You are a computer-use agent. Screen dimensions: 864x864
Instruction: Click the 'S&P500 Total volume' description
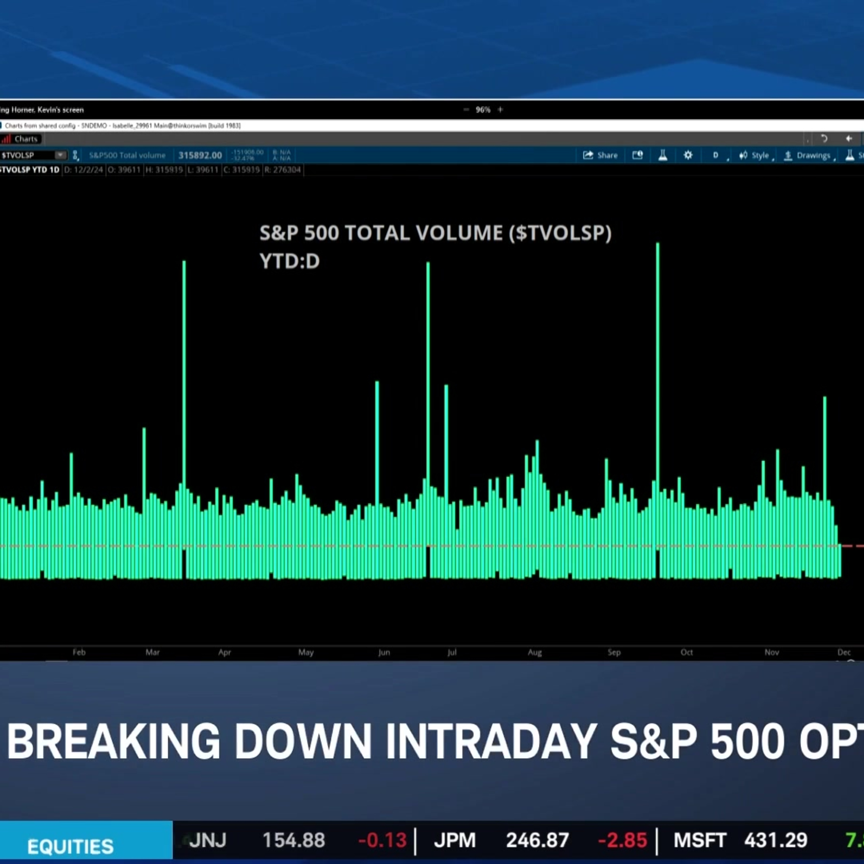(x=127, y=155)
